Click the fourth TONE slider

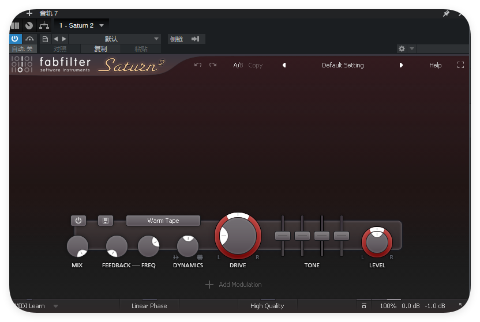coord(342,236)
